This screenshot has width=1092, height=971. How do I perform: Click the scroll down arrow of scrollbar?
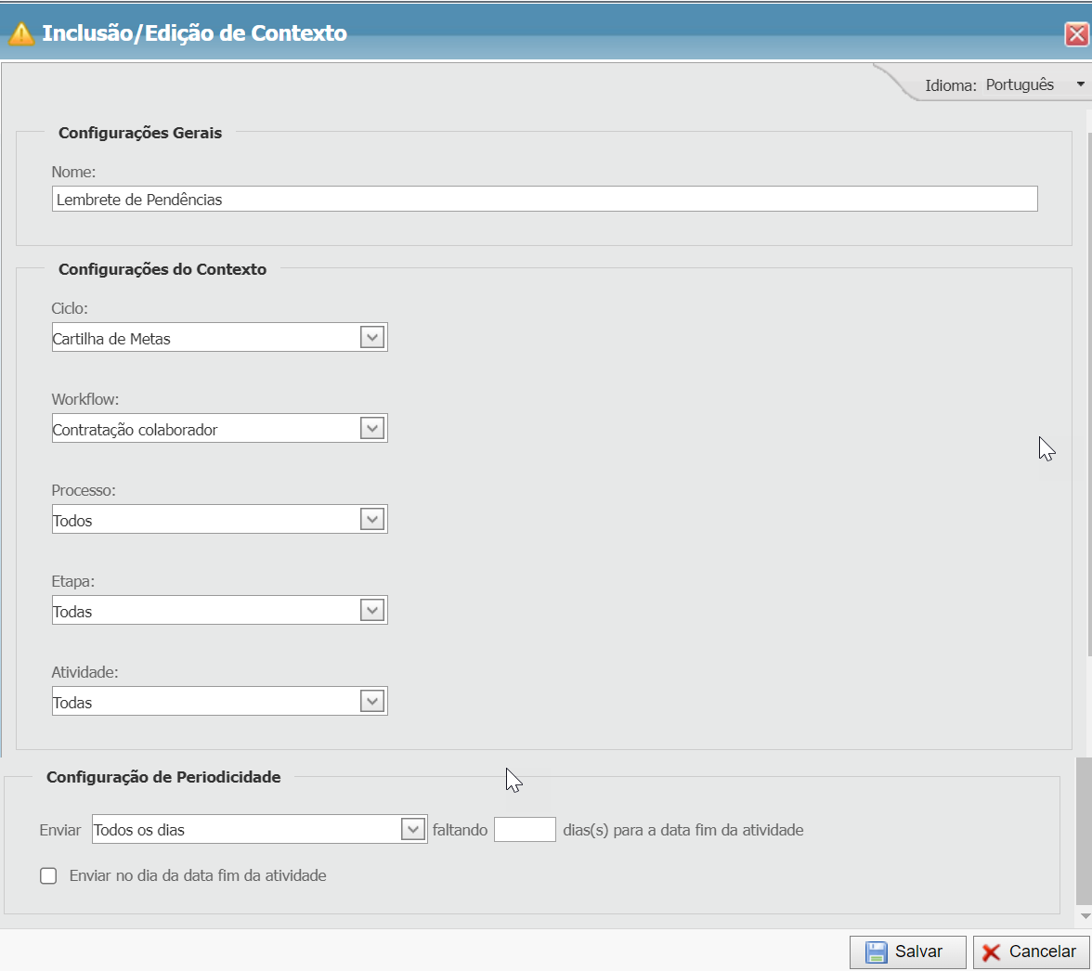[1085, 916]
